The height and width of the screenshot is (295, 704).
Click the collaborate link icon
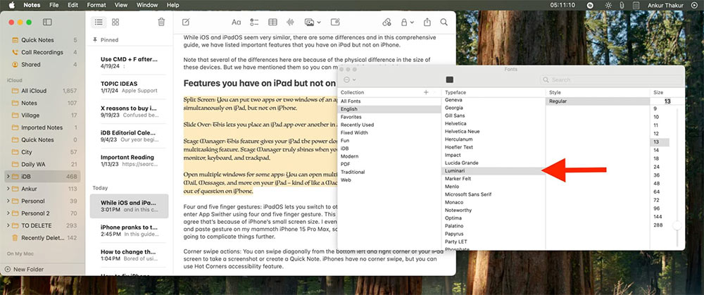tap(386, 22)
